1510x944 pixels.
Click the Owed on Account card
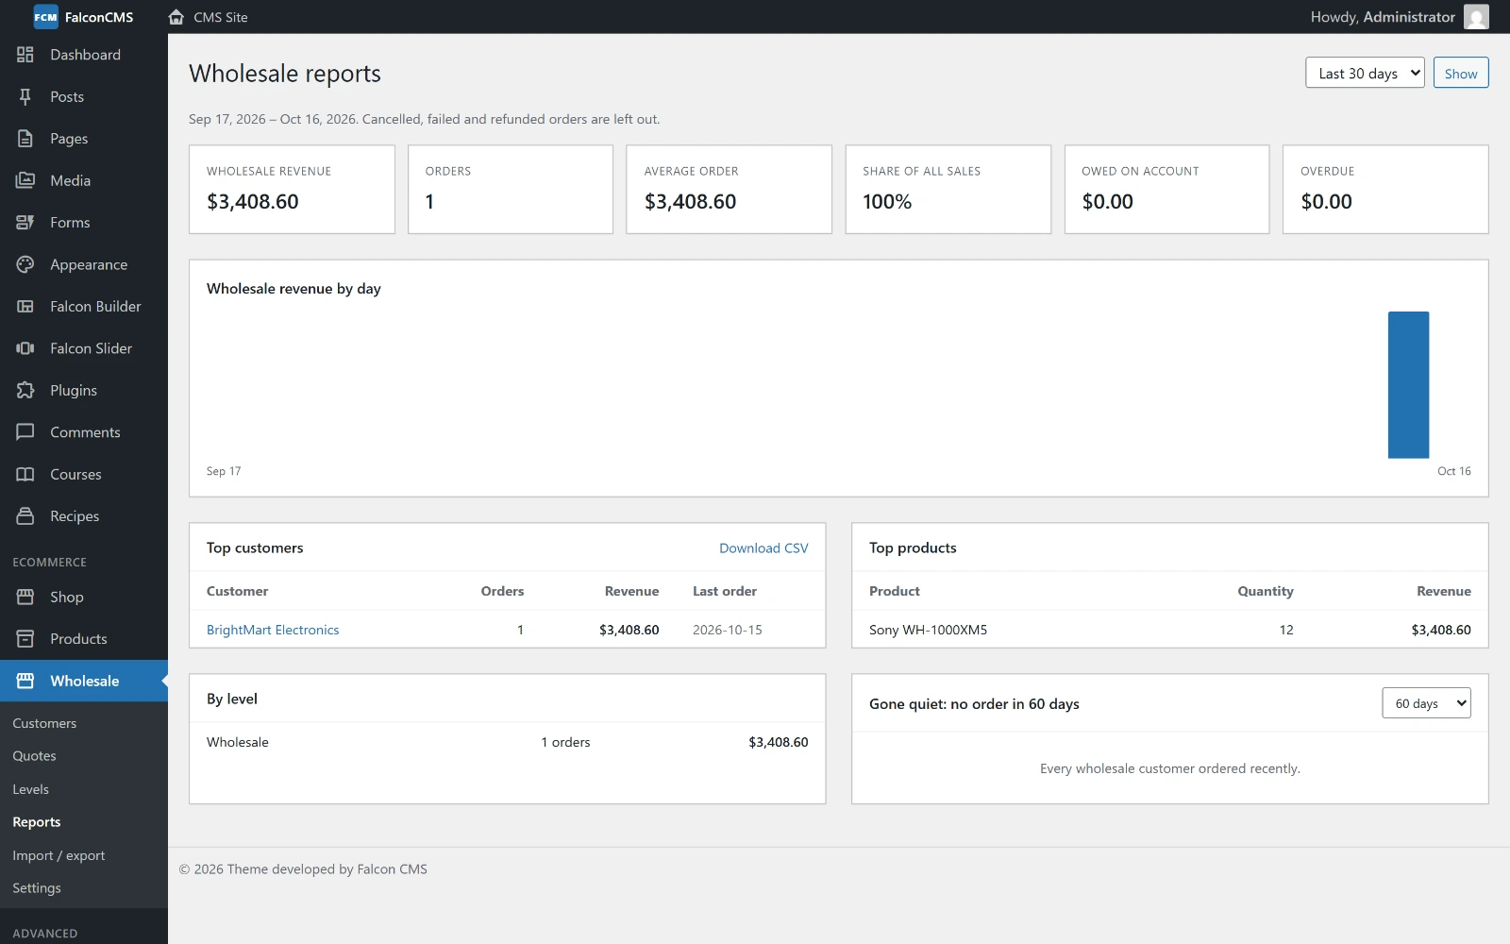(1166, 189)
